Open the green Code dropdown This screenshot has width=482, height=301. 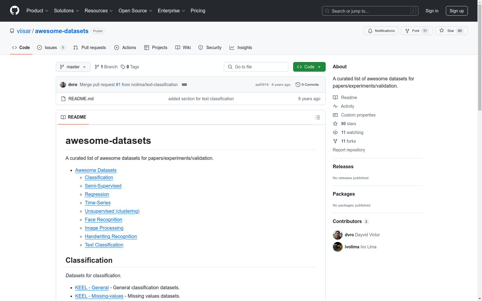309,67
